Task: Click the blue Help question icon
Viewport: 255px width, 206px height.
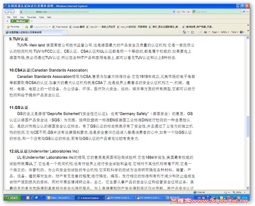Action: 242,32
